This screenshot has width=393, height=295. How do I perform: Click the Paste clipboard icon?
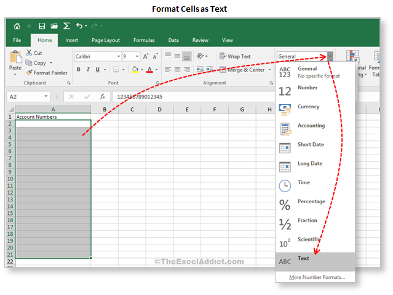(15, 57)
